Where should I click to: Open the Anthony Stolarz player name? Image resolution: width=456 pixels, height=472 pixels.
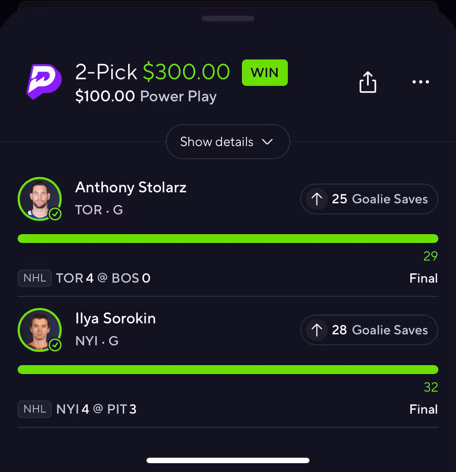point(131,188)
